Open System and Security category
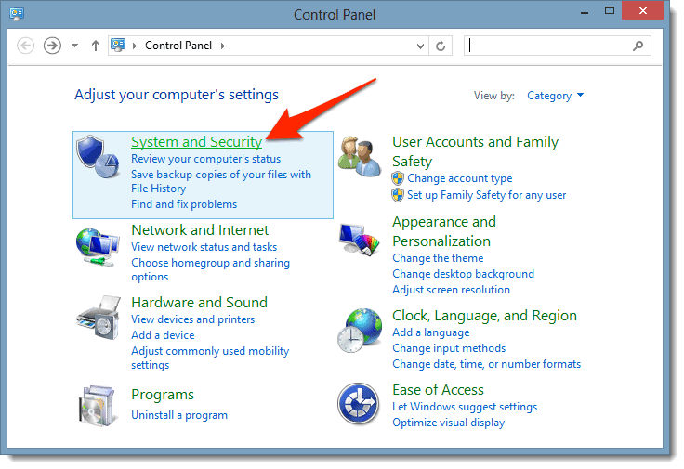 pos(197,142)
